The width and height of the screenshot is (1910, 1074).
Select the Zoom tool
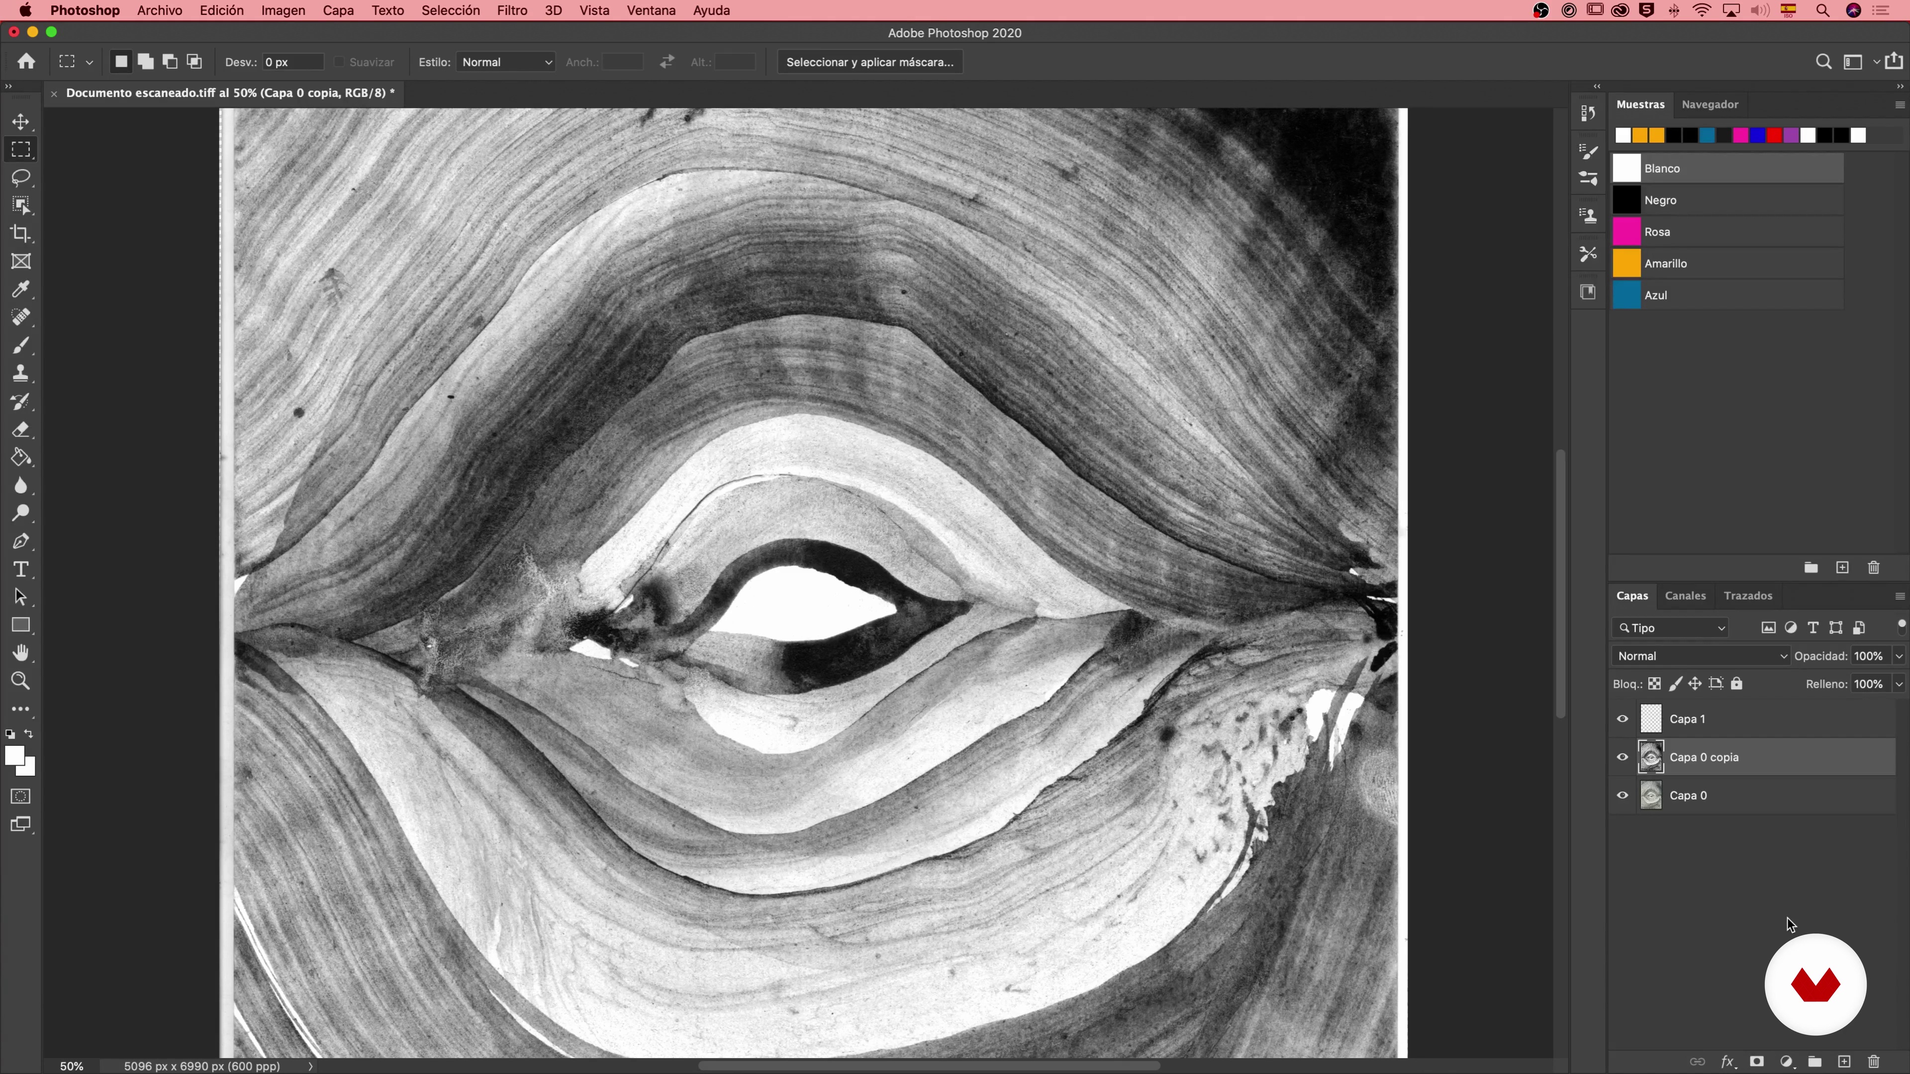point(21,681)
